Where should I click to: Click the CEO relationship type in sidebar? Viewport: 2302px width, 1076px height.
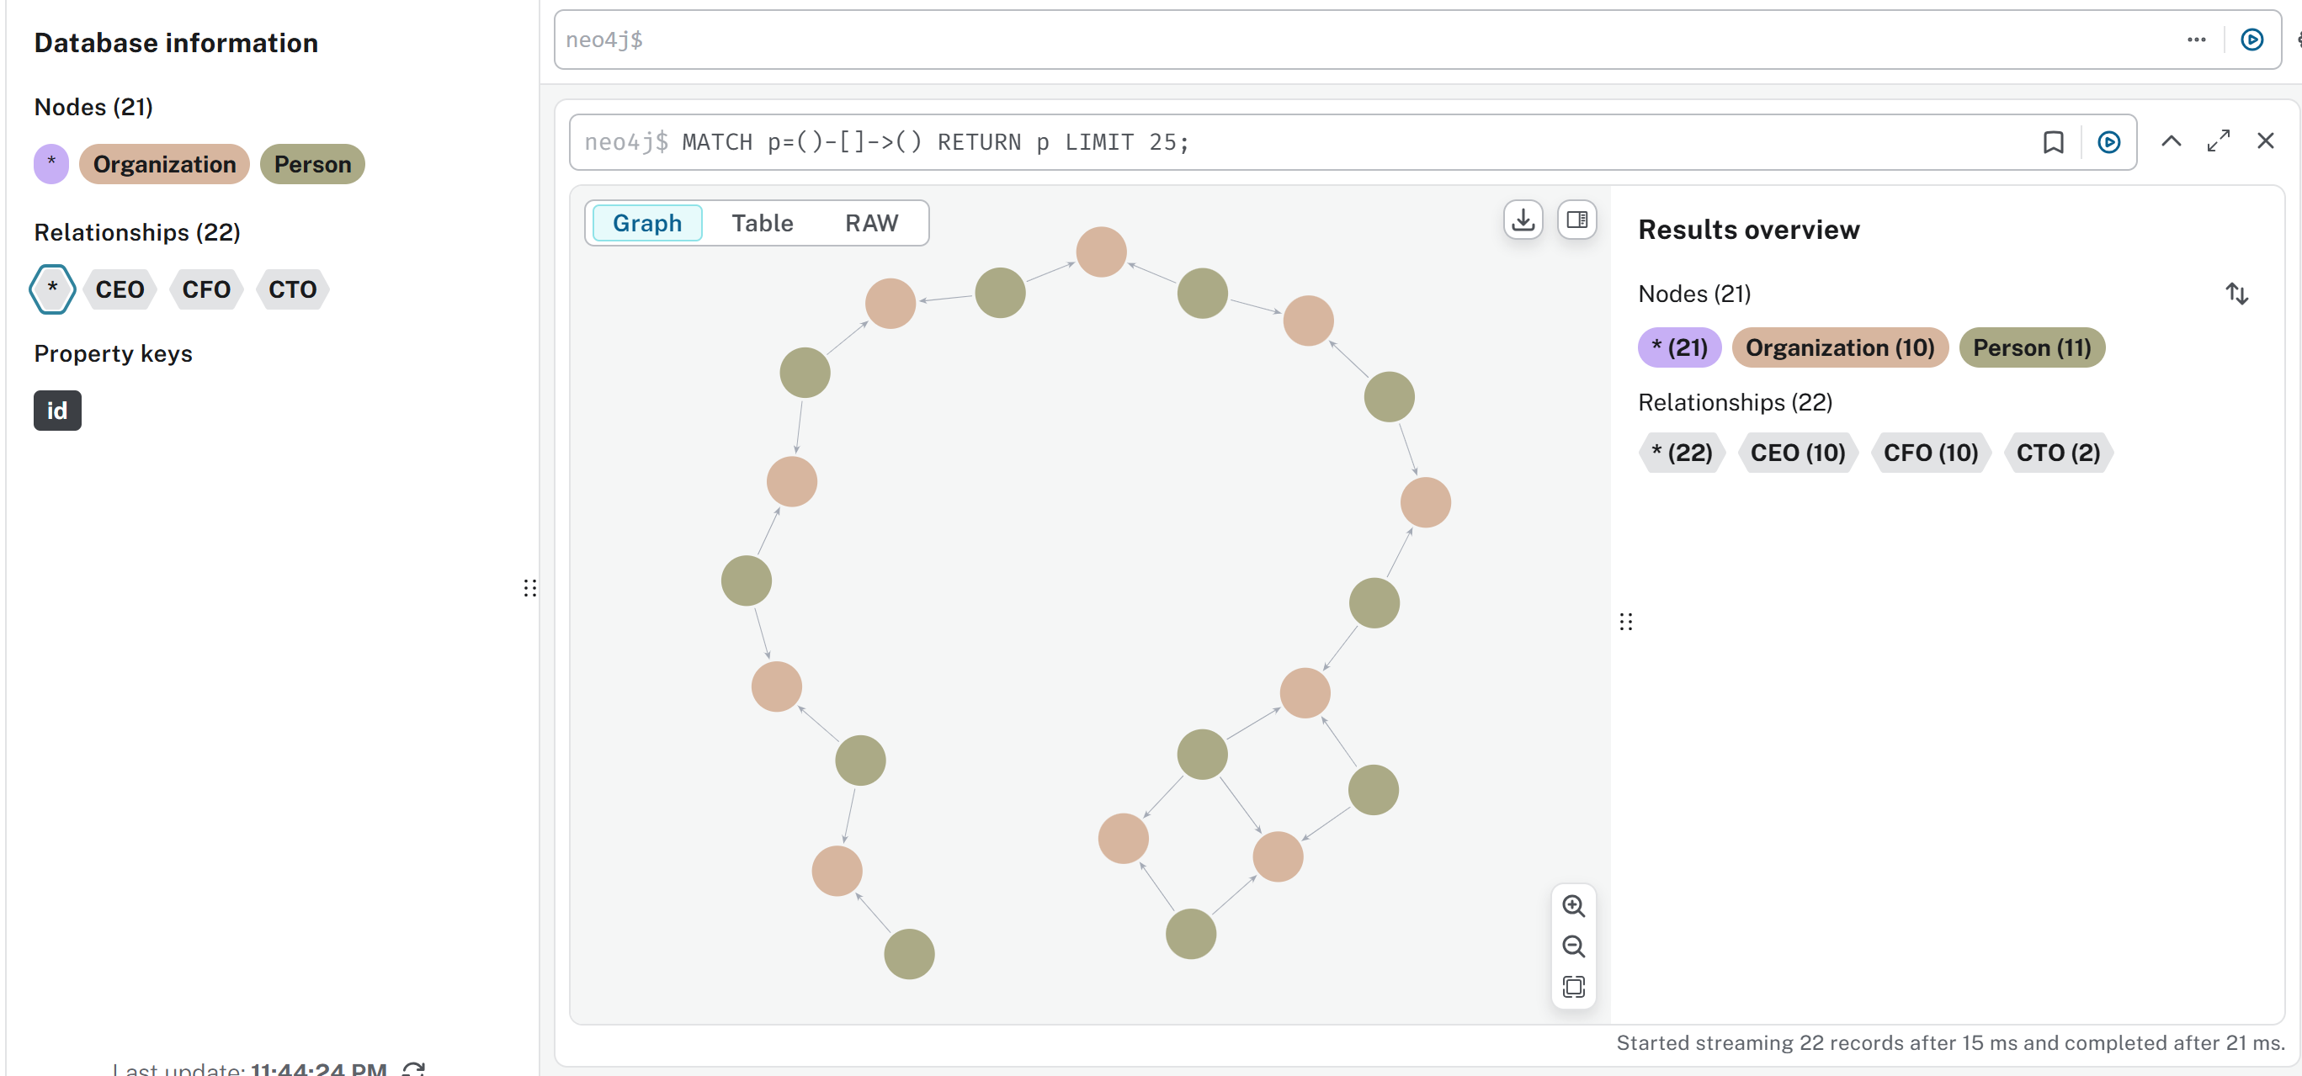[x=120, y=289]
